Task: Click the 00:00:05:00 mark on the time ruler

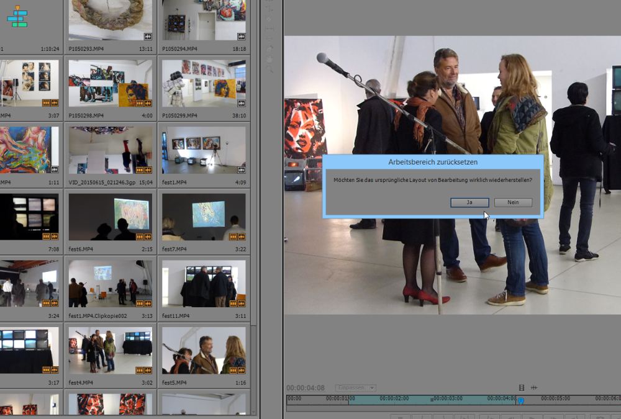Action: pos(555,399)
